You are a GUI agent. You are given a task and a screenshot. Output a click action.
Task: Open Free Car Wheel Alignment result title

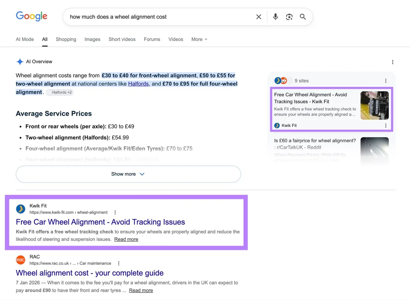tap(100, 222)
